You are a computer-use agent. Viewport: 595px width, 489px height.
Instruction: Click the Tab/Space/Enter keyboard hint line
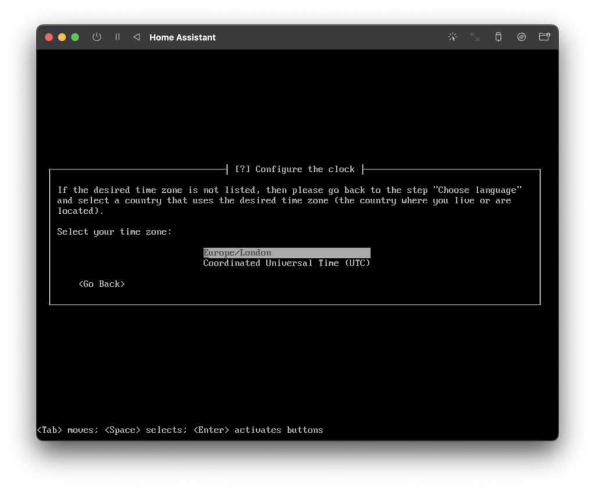[x=180, y=430]
